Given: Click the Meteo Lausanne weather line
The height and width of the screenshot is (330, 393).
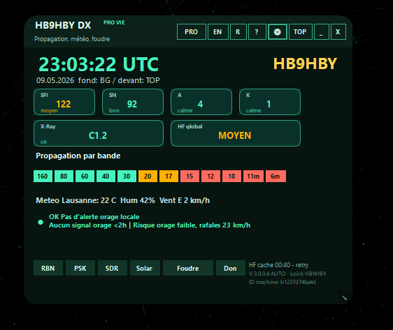Looking at the screenshot, I should coord(123,200).
